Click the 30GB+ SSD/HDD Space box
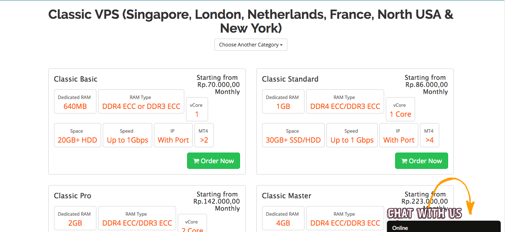 pos(293,135)
